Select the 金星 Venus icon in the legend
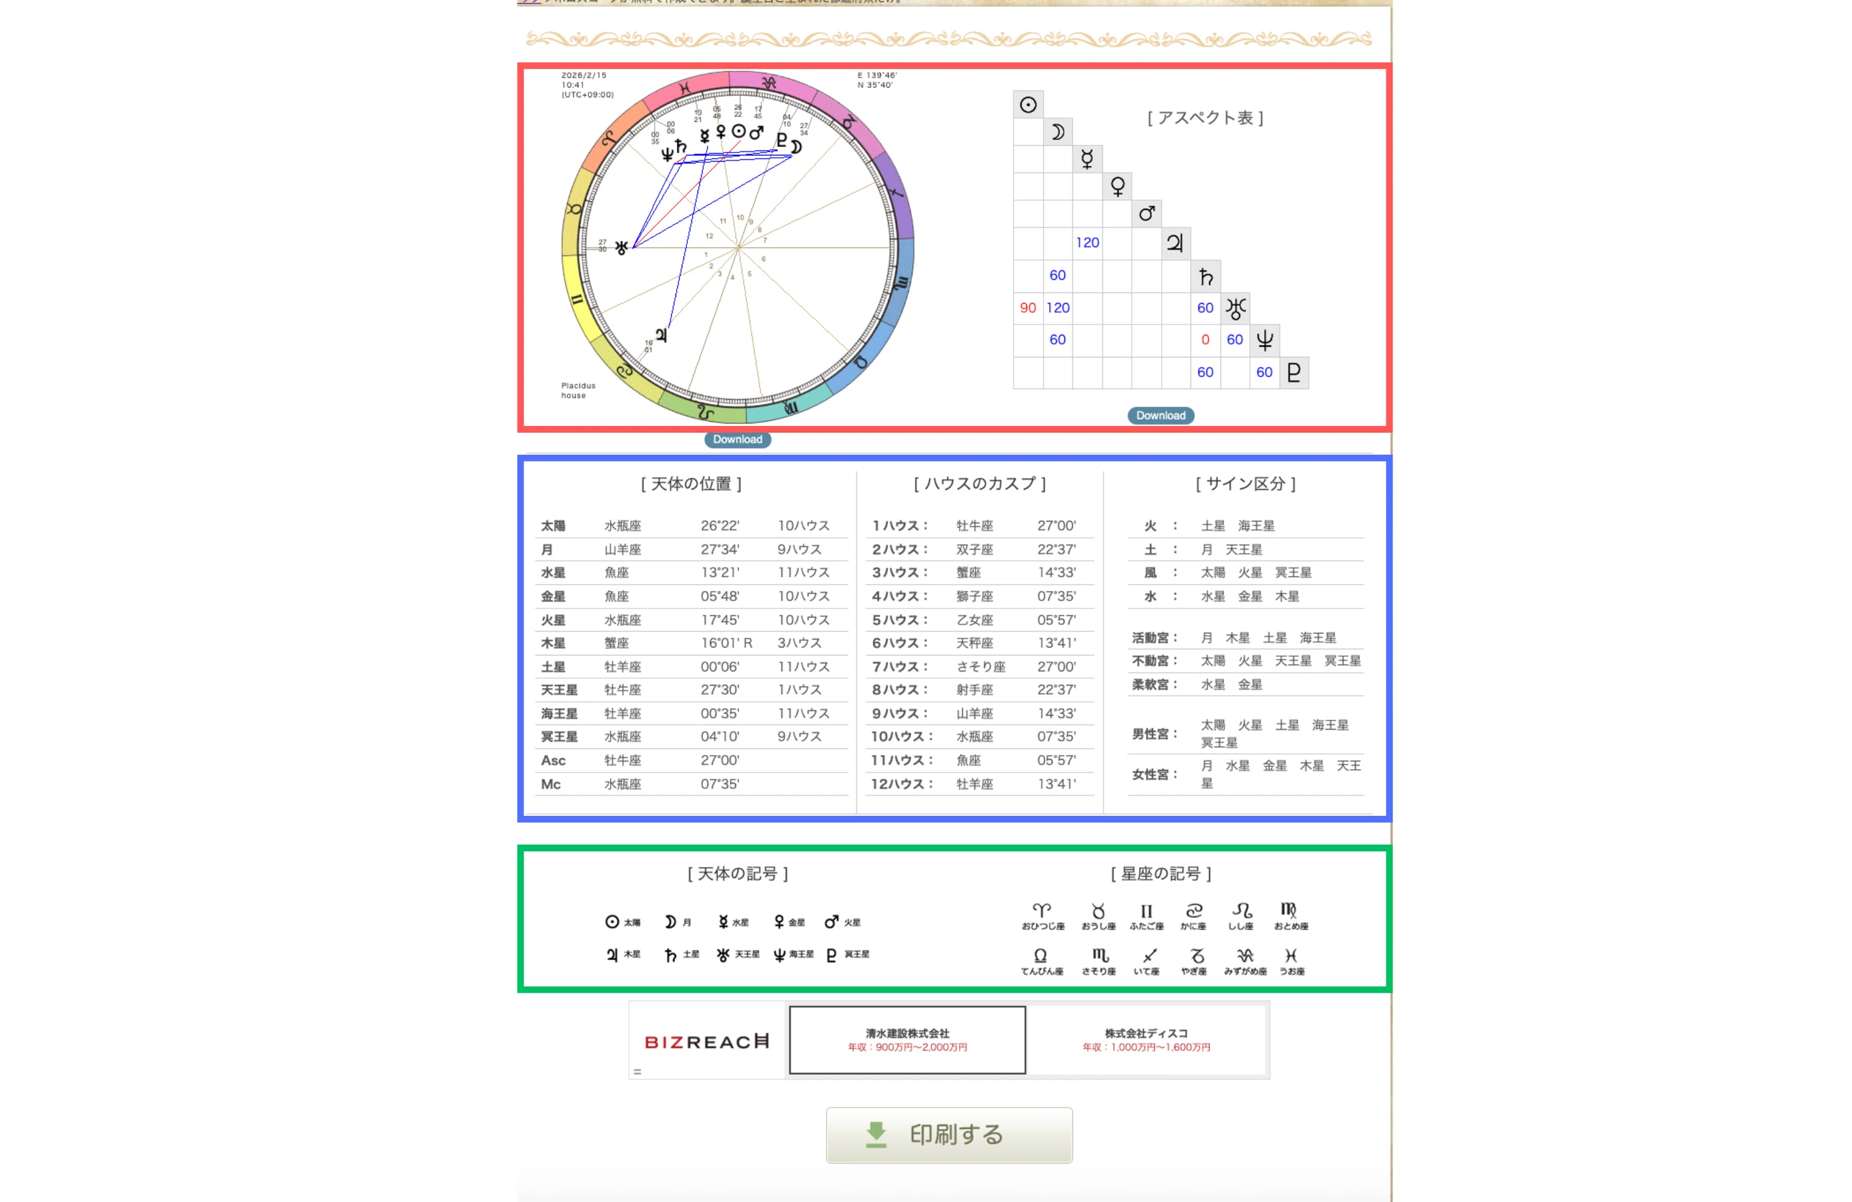 [779, 922]
